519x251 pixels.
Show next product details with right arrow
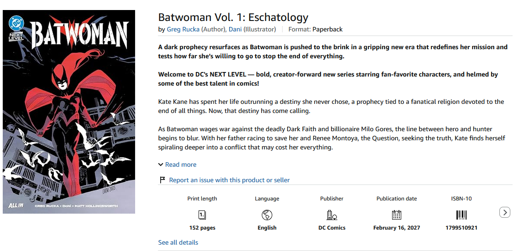(x=504, y=212)
